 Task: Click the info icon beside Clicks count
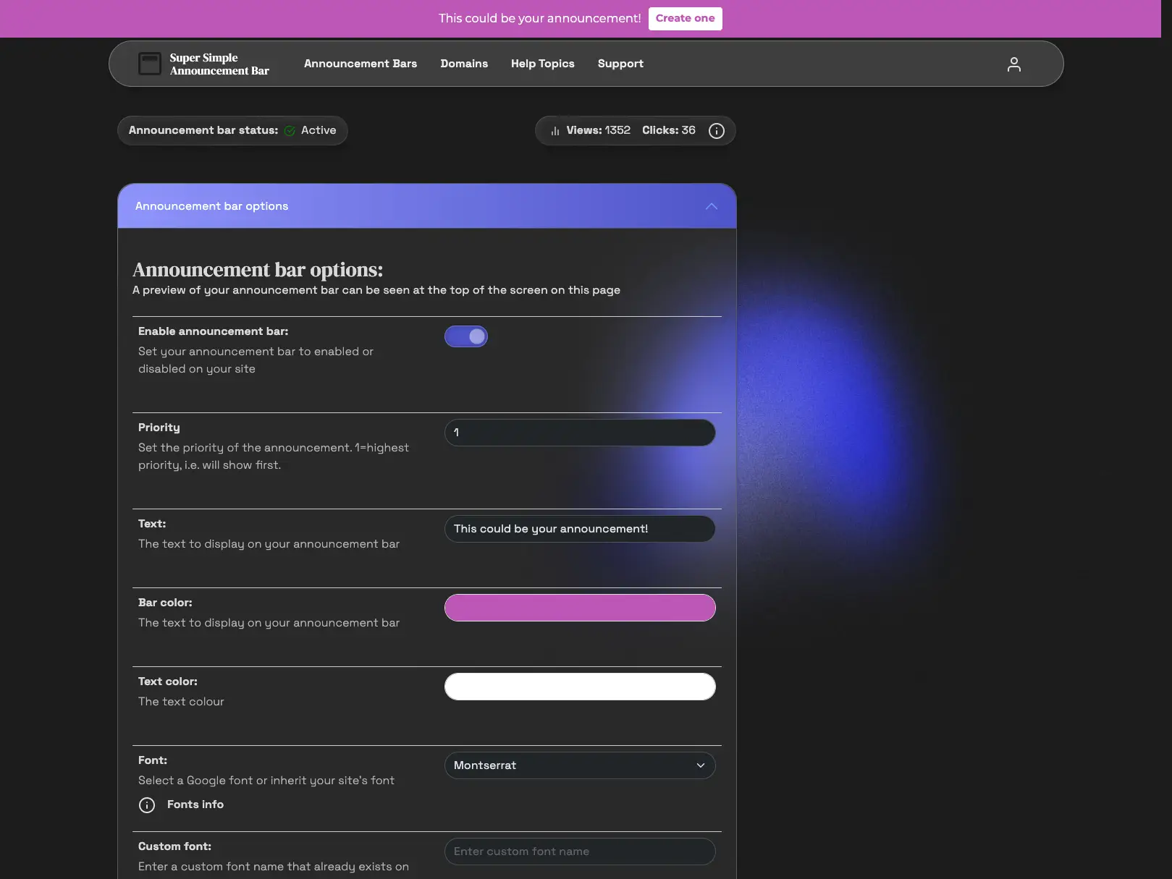[716, 131]
